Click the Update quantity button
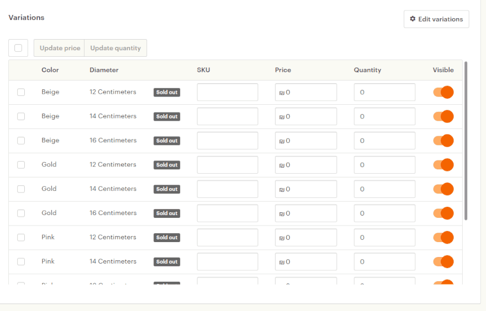Viewport: 486px width, 311px height. point(115,48)
